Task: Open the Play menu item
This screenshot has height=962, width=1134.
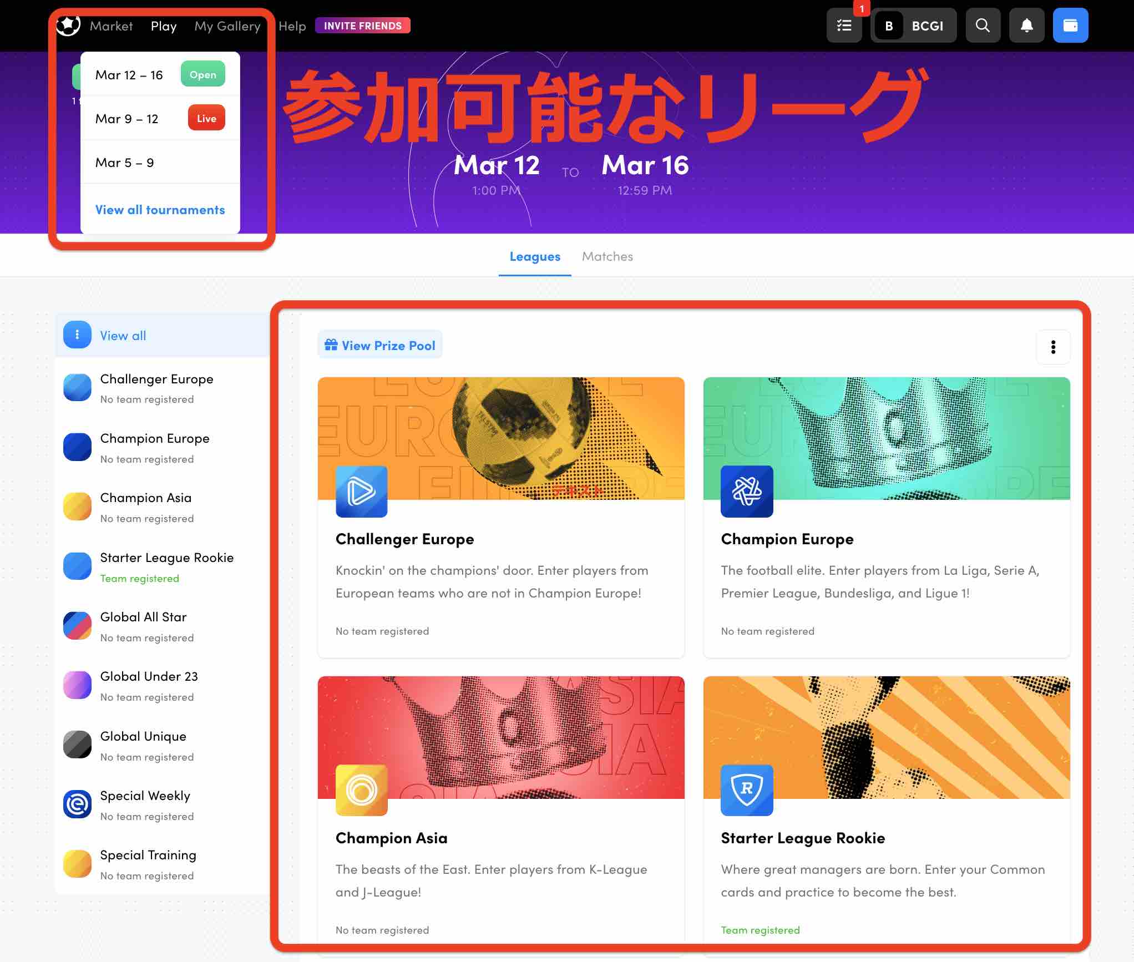Action: (164, 26)
